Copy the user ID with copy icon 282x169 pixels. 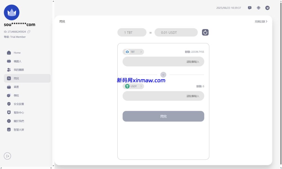[x=29, y=31]
